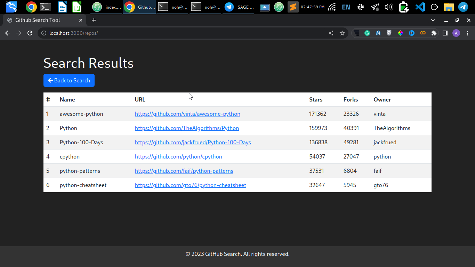Reload the localhost page
This screenshot has height=267, width=475.
[30, 33]
